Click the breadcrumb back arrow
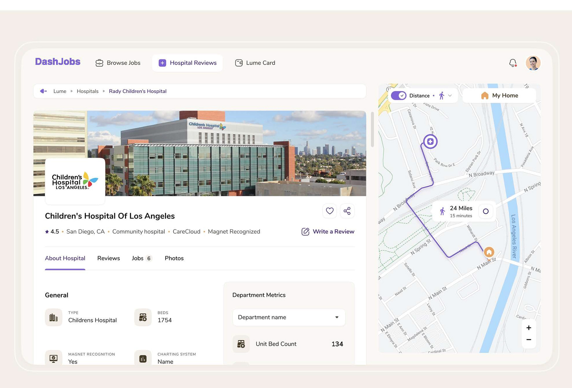This screenshot has height=388, width=572. 43,91
